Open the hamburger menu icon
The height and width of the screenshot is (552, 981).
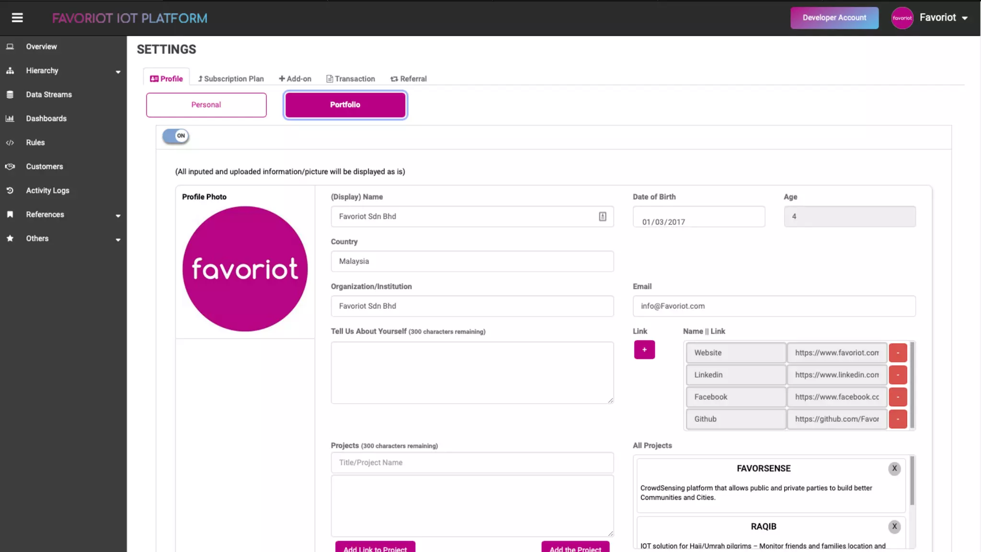click(17, 18)
